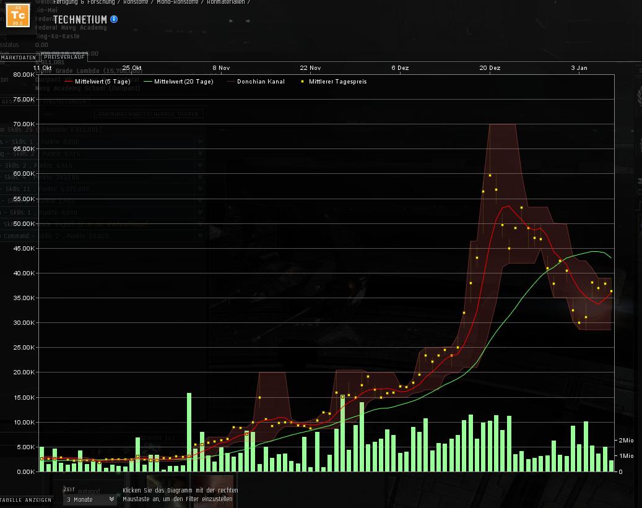Click the Technetium title text
This screenshot has height=508, width=642.
tap(80, 19)
